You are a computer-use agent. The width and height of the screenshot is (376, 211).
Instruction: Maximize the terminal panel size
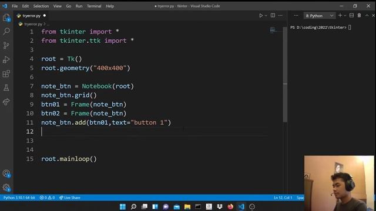367,15
